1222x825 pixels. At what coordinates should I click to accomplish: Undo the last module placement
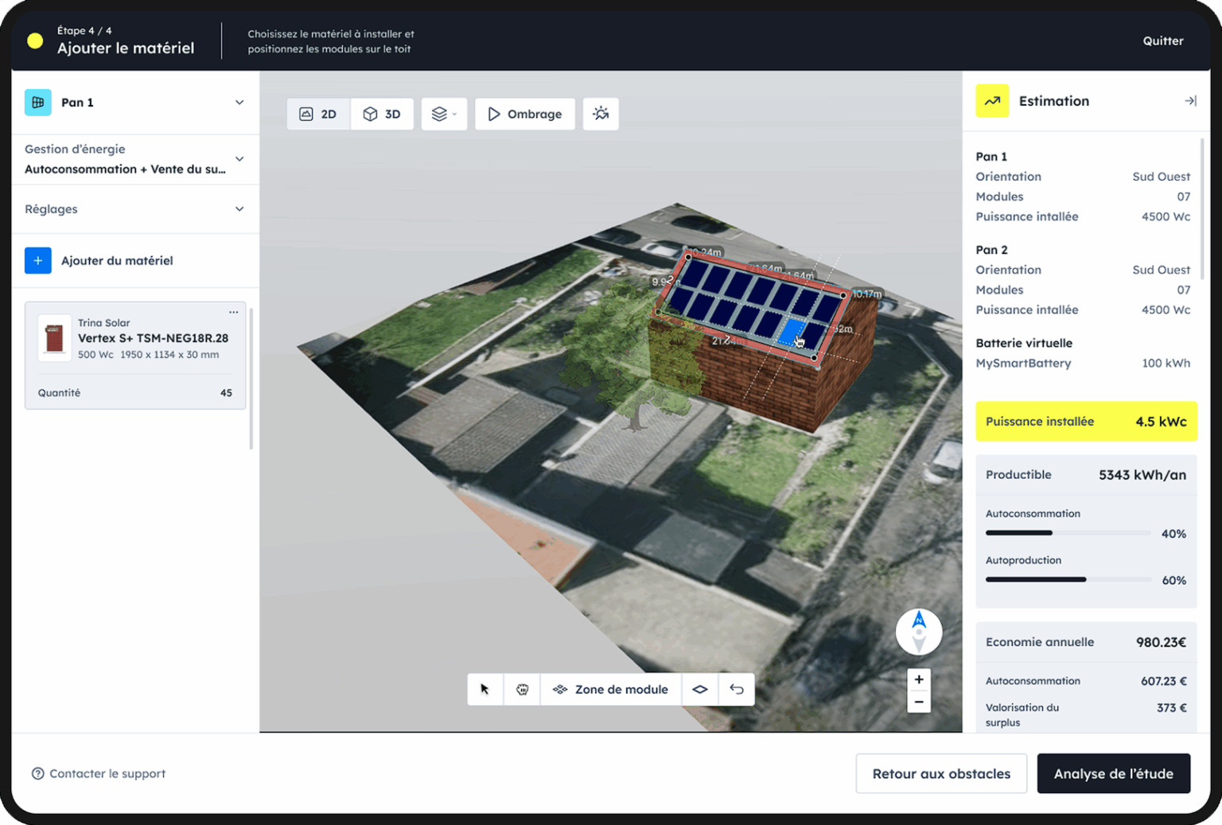tap(736, 689)
